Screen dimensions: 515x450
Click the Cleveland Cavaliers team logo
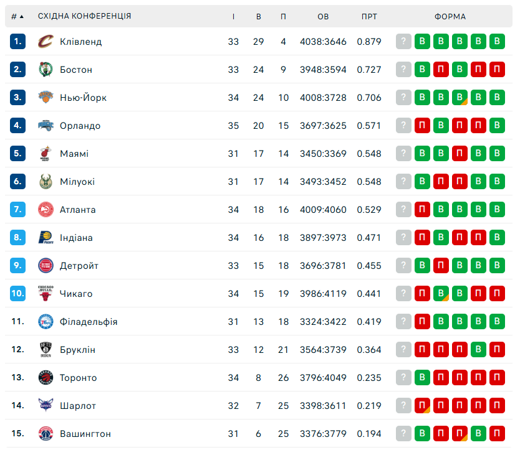point(46,42)
